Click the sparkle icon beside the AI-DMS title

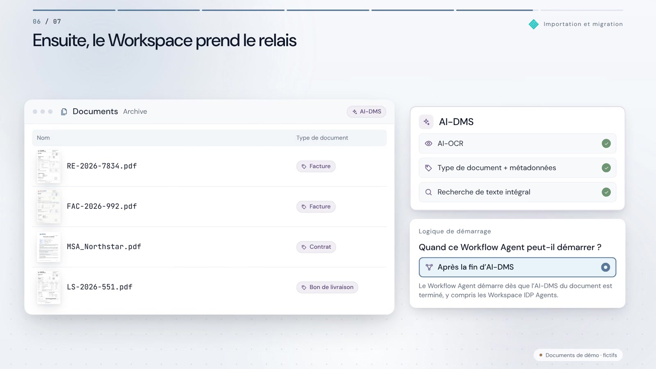coord(426,122)
